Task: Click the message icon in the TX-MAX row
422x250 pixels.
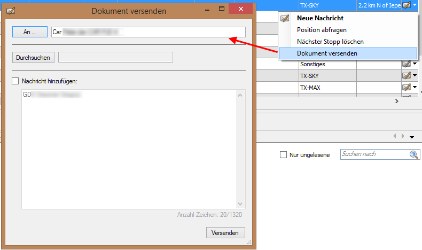Action: click(x=407, y=87)
